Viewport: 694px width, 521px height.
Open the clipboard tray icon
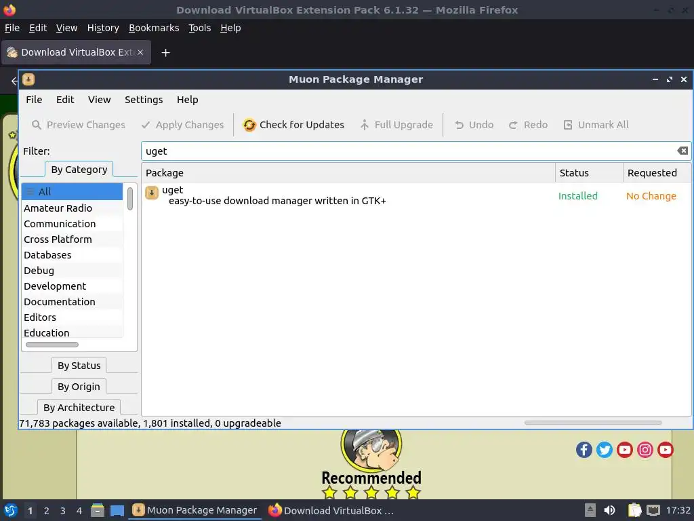pyautogui.click(x=634, y=510)
